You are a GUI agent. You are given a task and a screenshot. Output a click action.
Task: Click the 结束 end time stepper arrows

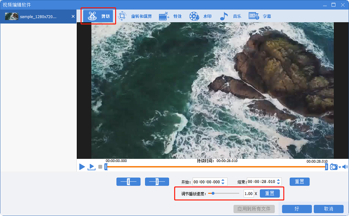tap(278, 181)
